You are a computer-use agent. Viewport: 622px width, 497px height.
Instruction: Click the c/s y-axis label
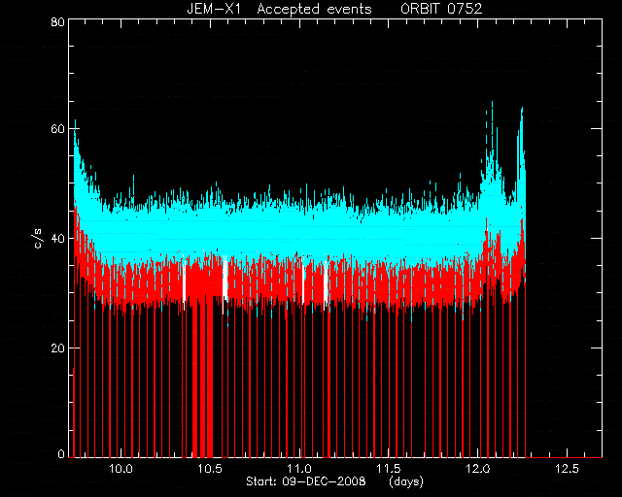(x=39, y=238)
